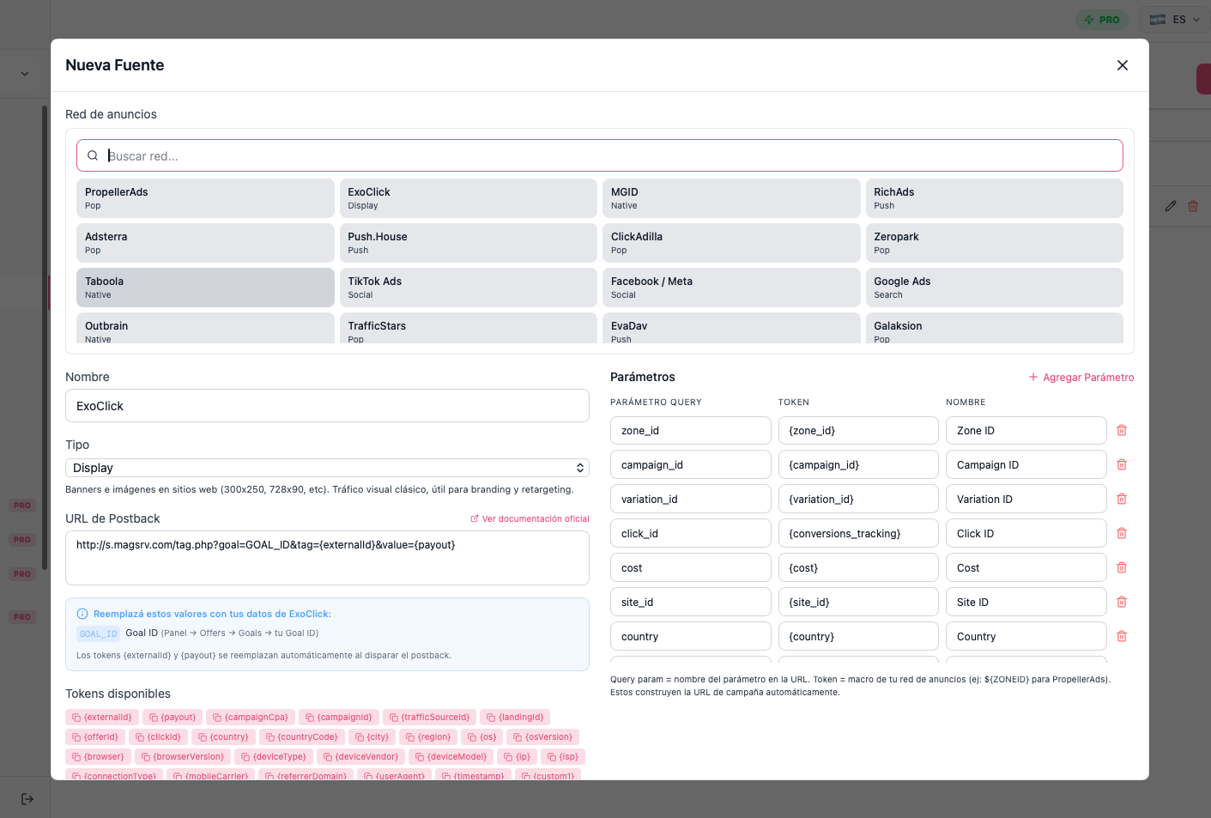The image size is (1211, 818).
Task: Delete the country parameter row
Action: (1122, 636)
